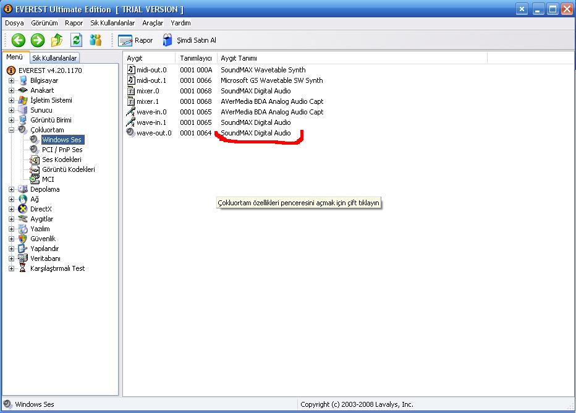Click the Anakart motherboard icon
This screenshot has height=413, width=576.
pyautogui.click(x=23, y=90)
